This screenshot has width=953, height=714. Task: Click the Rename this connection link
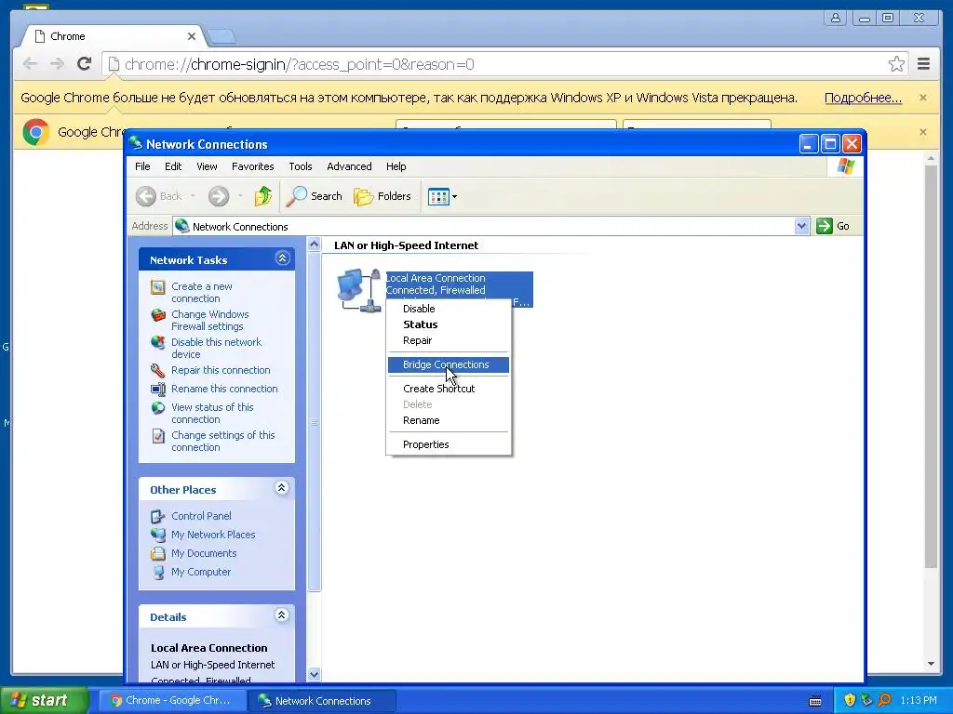[224, 389]
